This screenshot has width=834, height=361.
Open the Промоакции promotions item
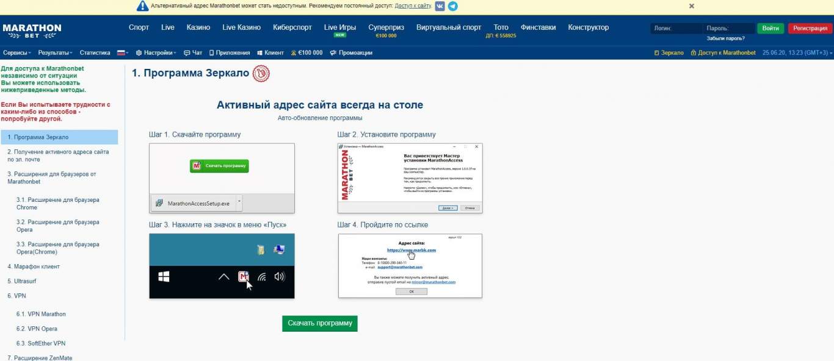[351, 53]
